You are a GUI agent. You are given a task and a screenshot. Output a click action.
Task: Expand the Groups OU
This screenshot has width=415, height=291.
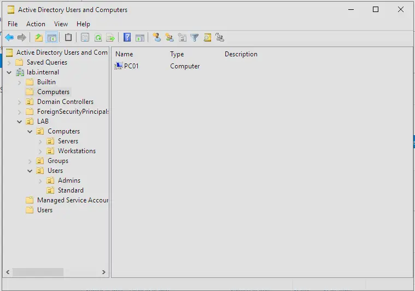pos(30,161)
